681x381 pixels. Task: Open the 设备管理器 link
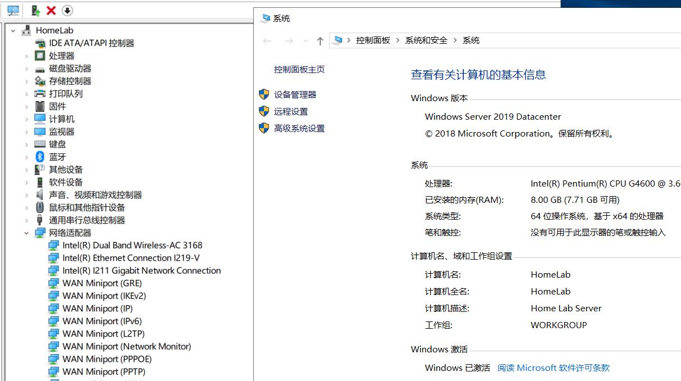coord(295,95)
